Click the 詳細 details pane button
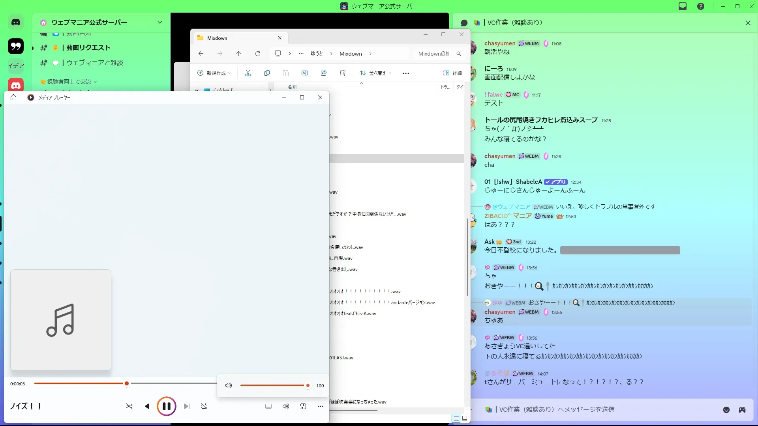This screenshot has width=758, height=426. tap(452, 73)
